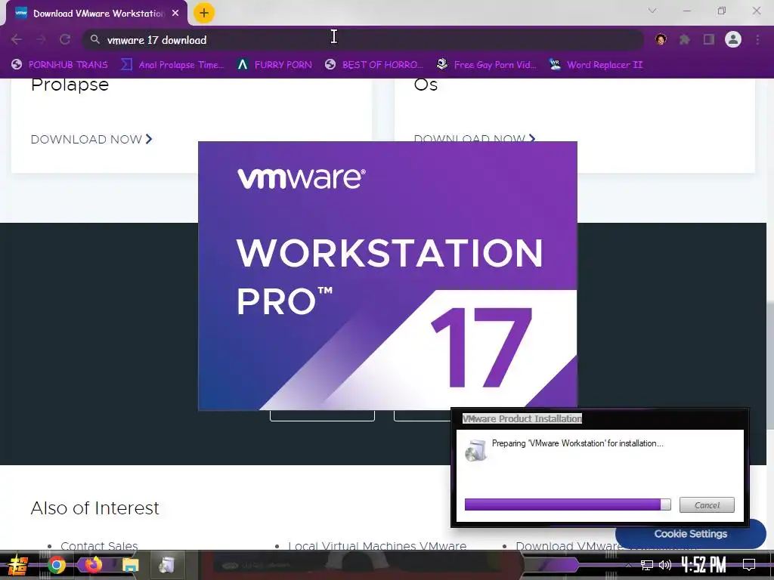Click the avatar extension icon in toolbar
The height and width of the screenshot is (580, 774).
[x=661, y=39]
